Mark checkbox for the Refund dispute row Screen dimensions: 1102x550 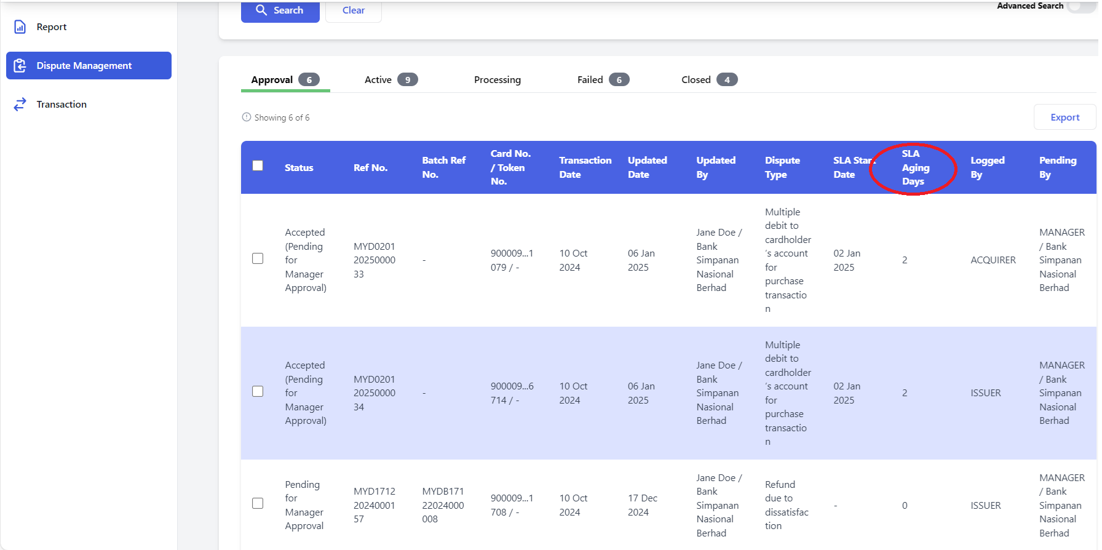258,503
